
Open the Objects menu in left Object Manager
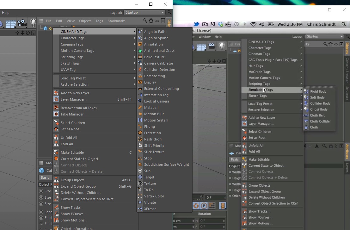click(x=85, y=21)
